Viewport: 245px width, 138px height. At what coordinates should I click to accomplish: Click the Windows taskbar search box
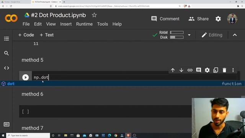pos(28,135)
